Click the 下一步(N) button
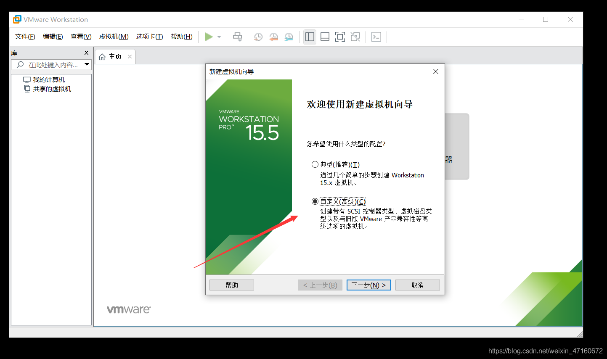Screen dimensions: 607x359 pos(369,285)
